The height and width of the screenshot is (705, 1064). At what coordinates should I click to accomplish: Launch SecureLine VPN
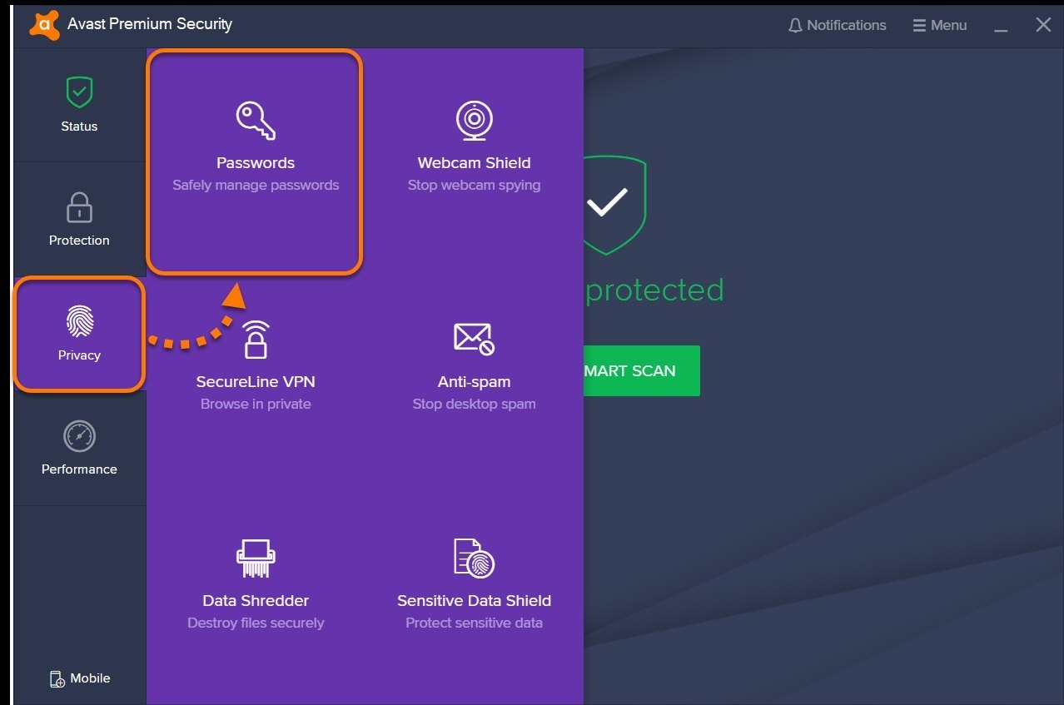[255, 338]
